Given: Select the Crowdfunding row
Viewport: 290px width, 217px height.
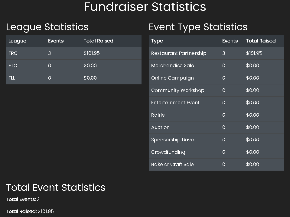Looking at the screenshot, I should [x=217, y=152].
